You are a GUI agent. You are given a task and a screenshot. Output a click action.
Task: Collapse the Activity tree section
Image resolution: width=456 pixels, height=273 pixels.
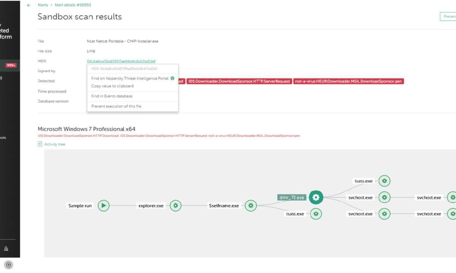coord(40,144)
